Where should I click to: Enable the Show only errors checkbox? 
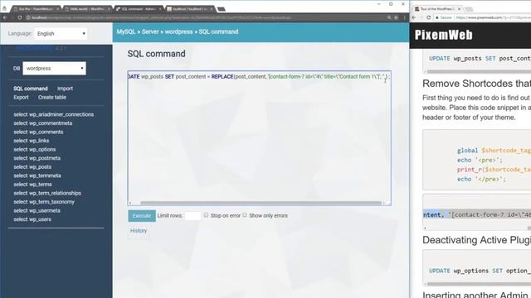(x=245, y=215)
